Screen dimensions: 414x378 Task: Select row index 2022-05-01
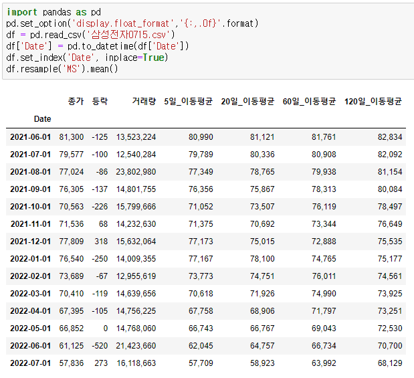click(30, 328)
